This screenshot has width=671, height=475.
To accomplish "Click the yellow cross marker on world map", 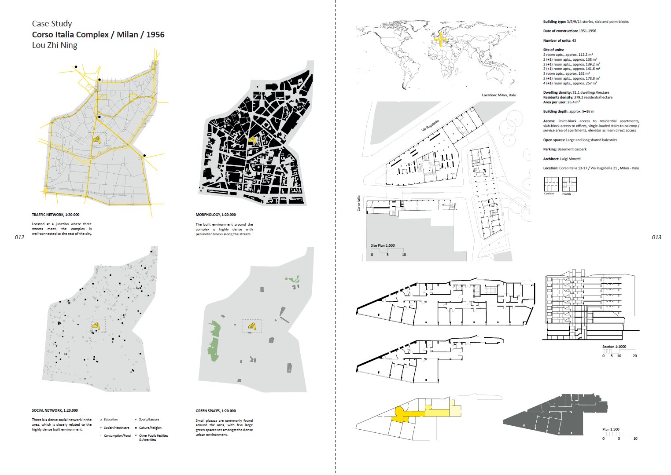I will (440, 40).
